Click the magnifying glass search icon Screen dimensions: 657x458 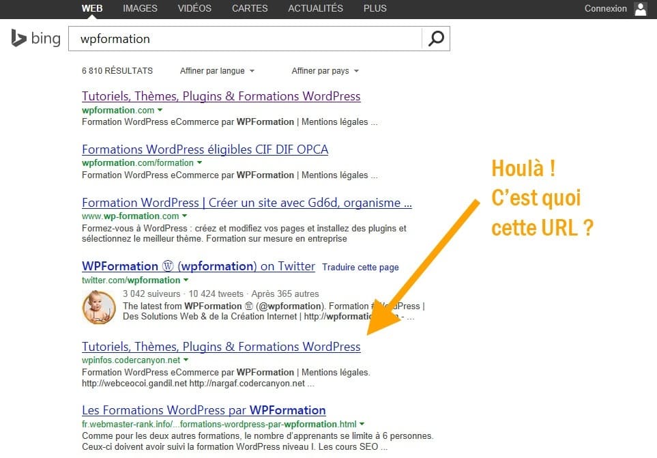[x=435, y=38]
